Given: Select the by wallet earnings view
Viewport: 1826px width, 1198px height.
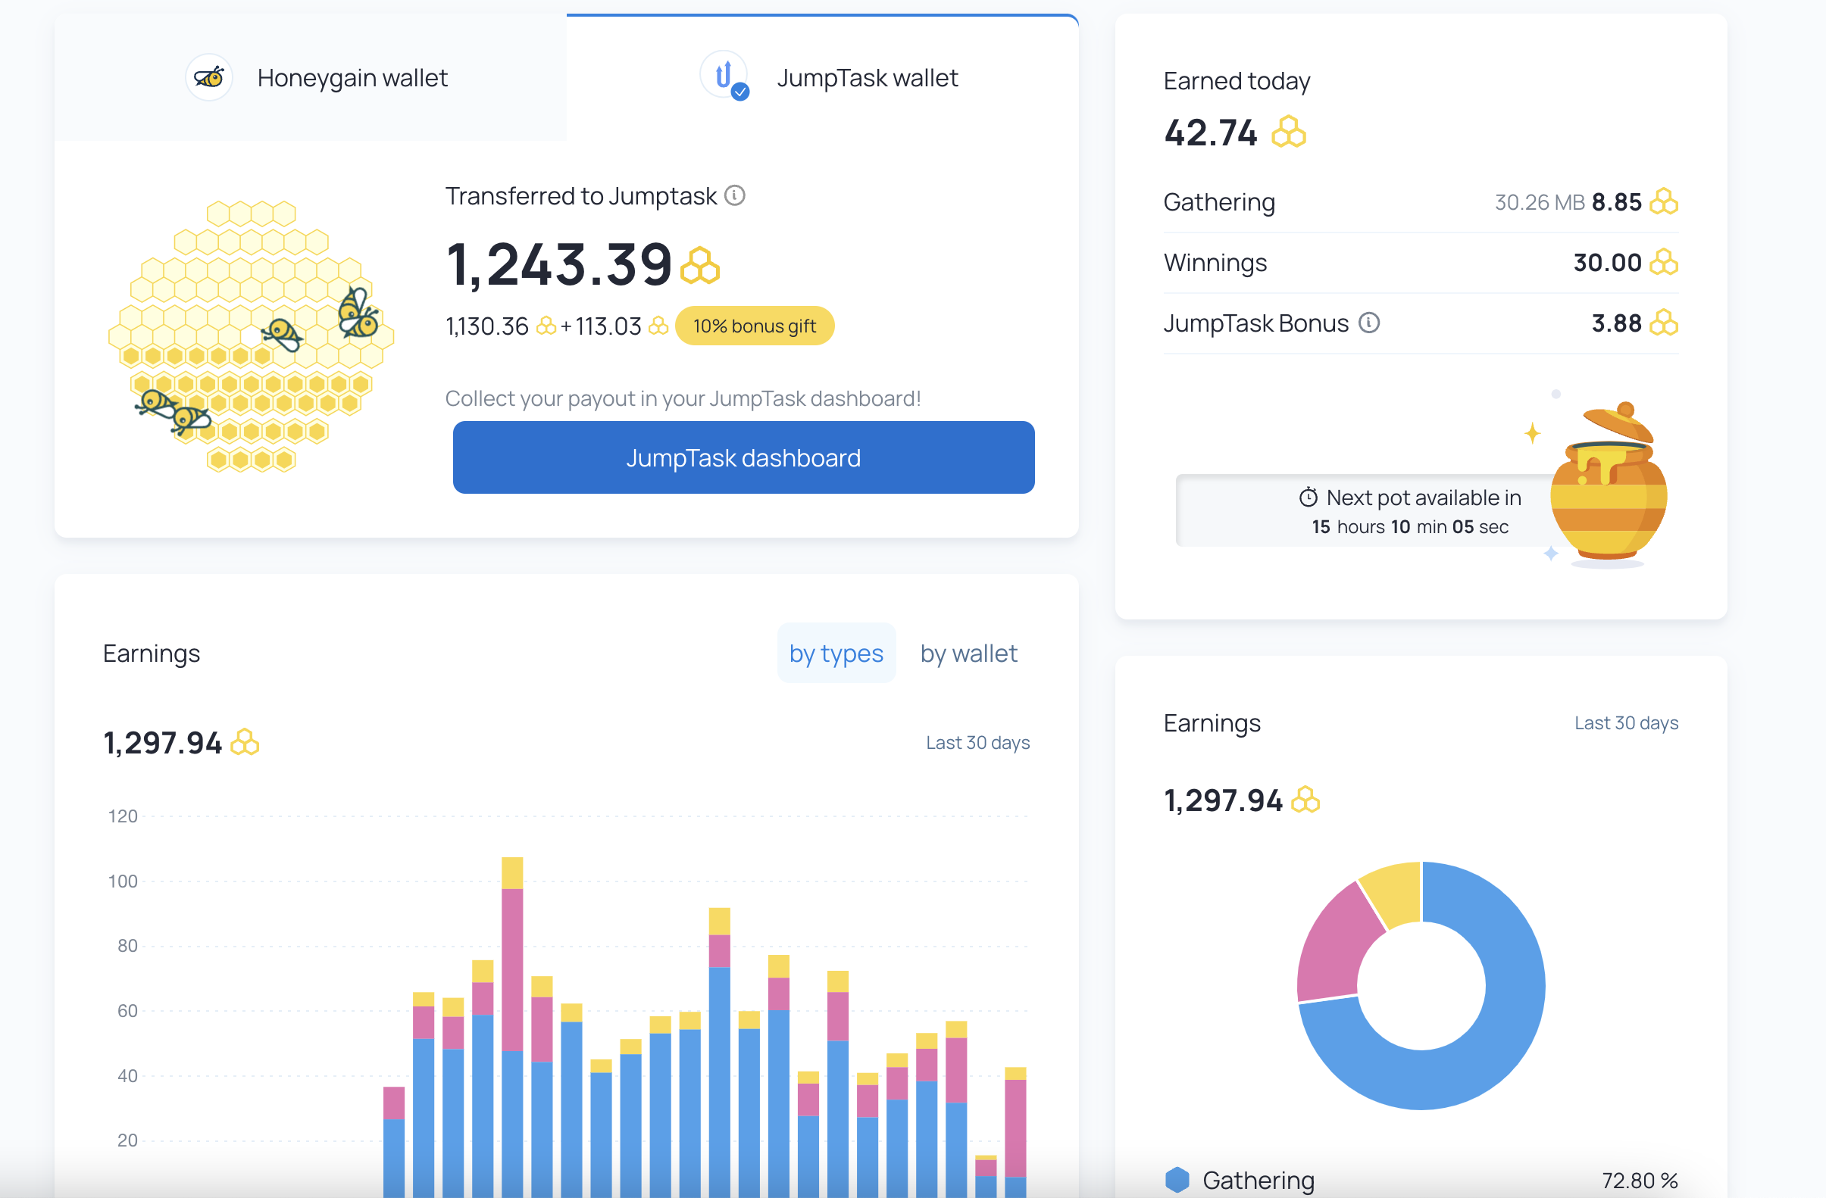Looking at the screenshot, I should [x=968, y=651].
